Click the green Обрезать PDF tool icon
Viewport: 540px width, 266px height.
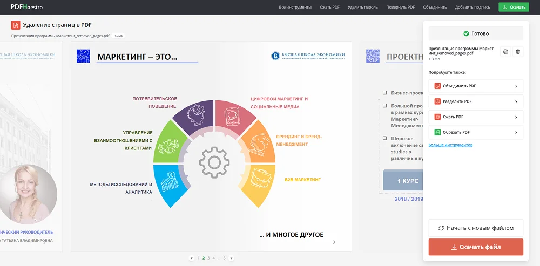tap(437, 132)
